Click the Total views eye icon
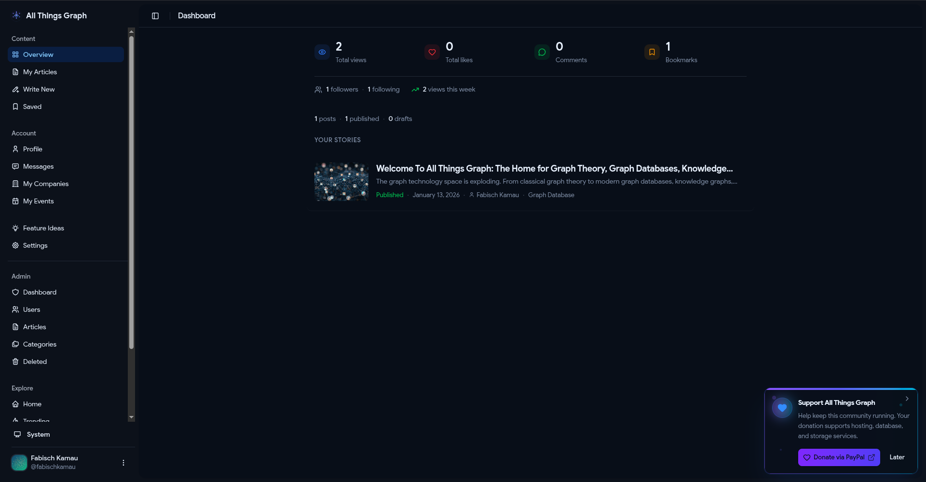This screenshot has height=482, width=926. 322,52
